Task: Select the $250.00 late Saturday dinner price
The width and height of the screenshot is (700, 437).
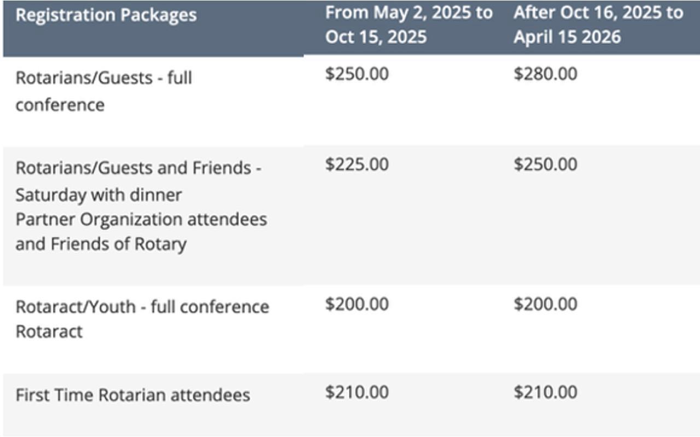Action: (545, 164)
